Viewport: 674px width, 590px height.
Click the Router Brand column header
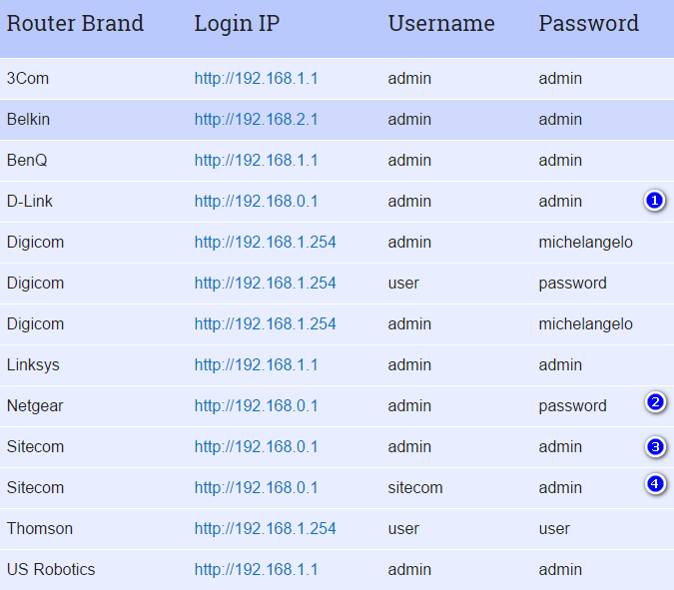[75, 23]
